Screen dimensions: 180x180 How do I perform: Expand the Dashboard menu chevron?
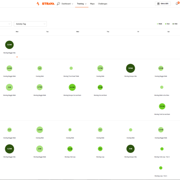(72, 4)
